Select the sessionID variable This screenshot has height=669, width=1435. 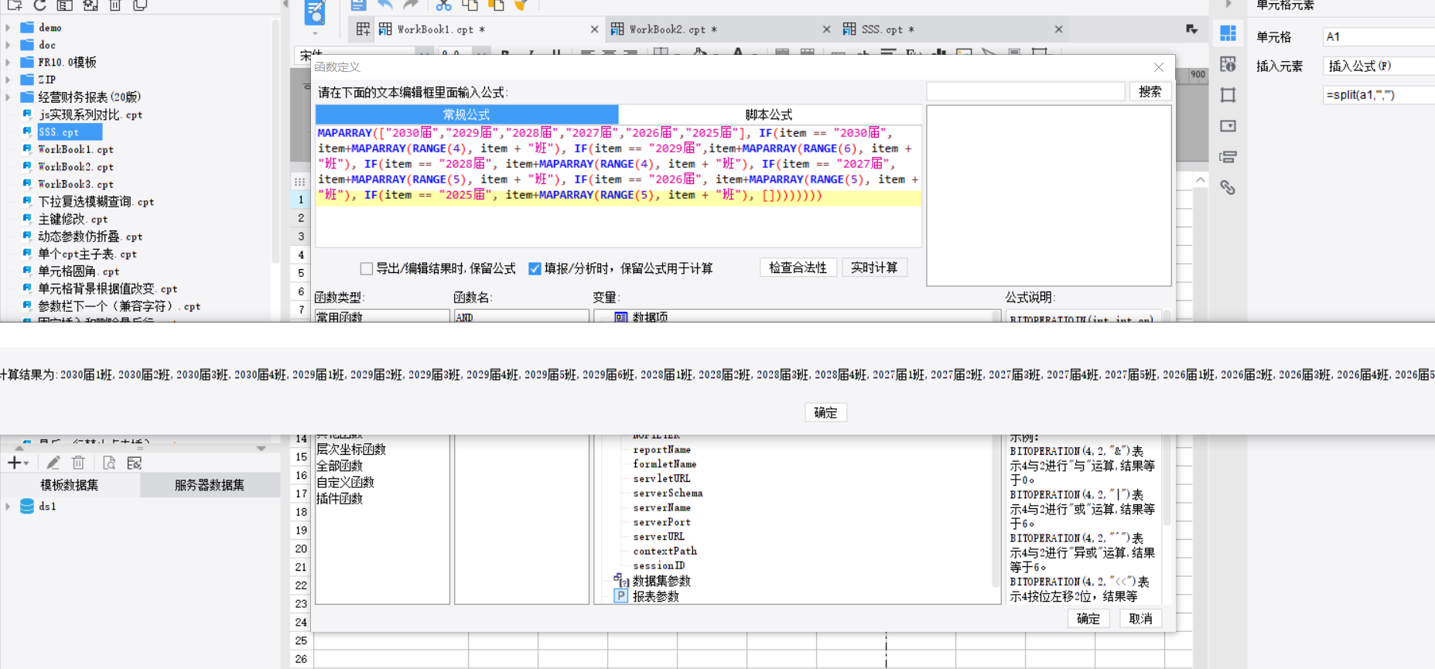(658, 565)
